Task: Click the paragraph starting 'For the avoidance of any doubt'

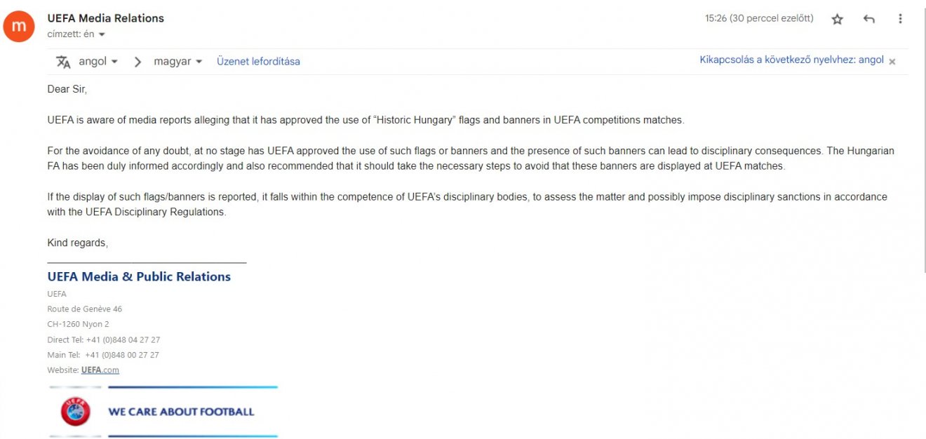Action: click(471, 158)
